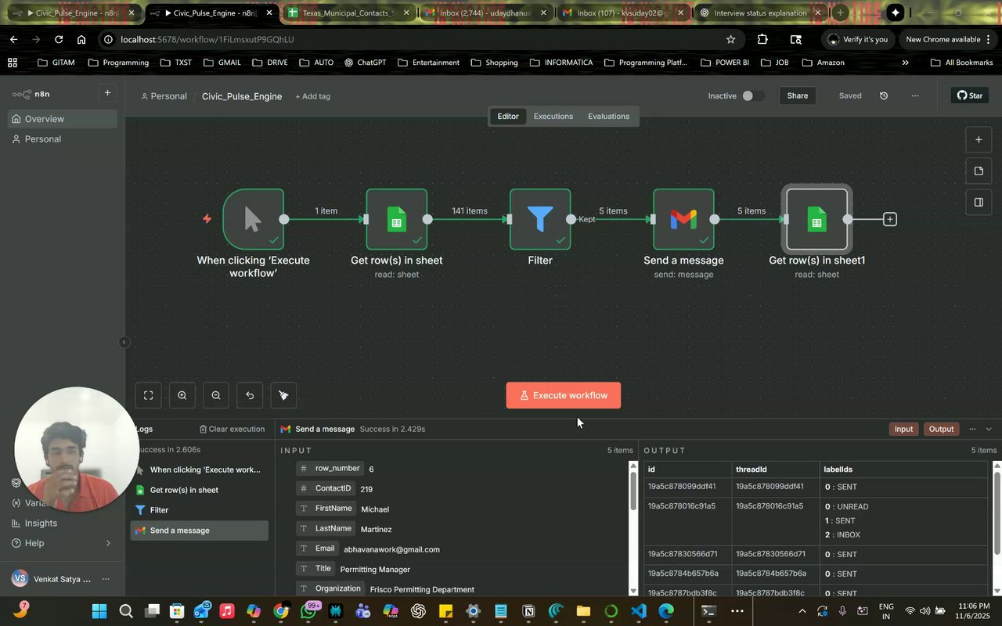Viewport: 1002px width, 626px height.
Task: Go to Overview in sidebar
Action: click(63, 119)
